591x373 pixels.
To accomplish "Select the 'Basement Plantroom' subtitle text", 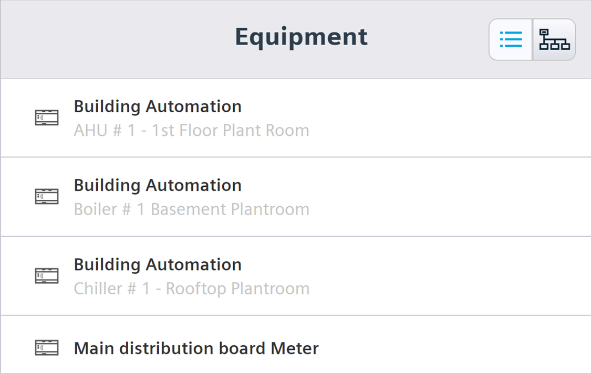I will click(230, 209).
